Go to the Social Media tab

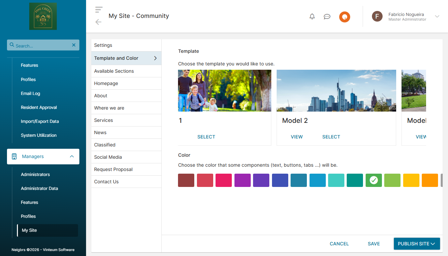coord(108,157)
